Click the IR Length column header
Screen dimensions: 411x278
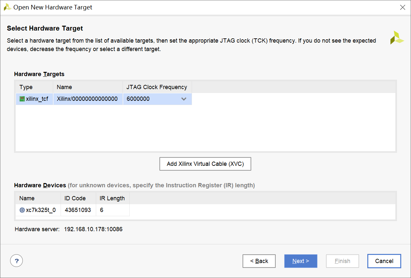[113, 198]
